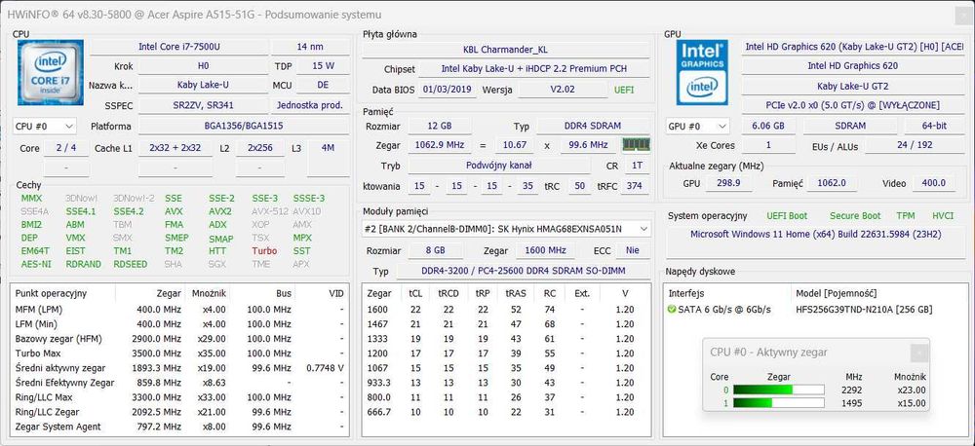Click the HVCI label
The image size is (975, 446).
(x=943, y=216)
